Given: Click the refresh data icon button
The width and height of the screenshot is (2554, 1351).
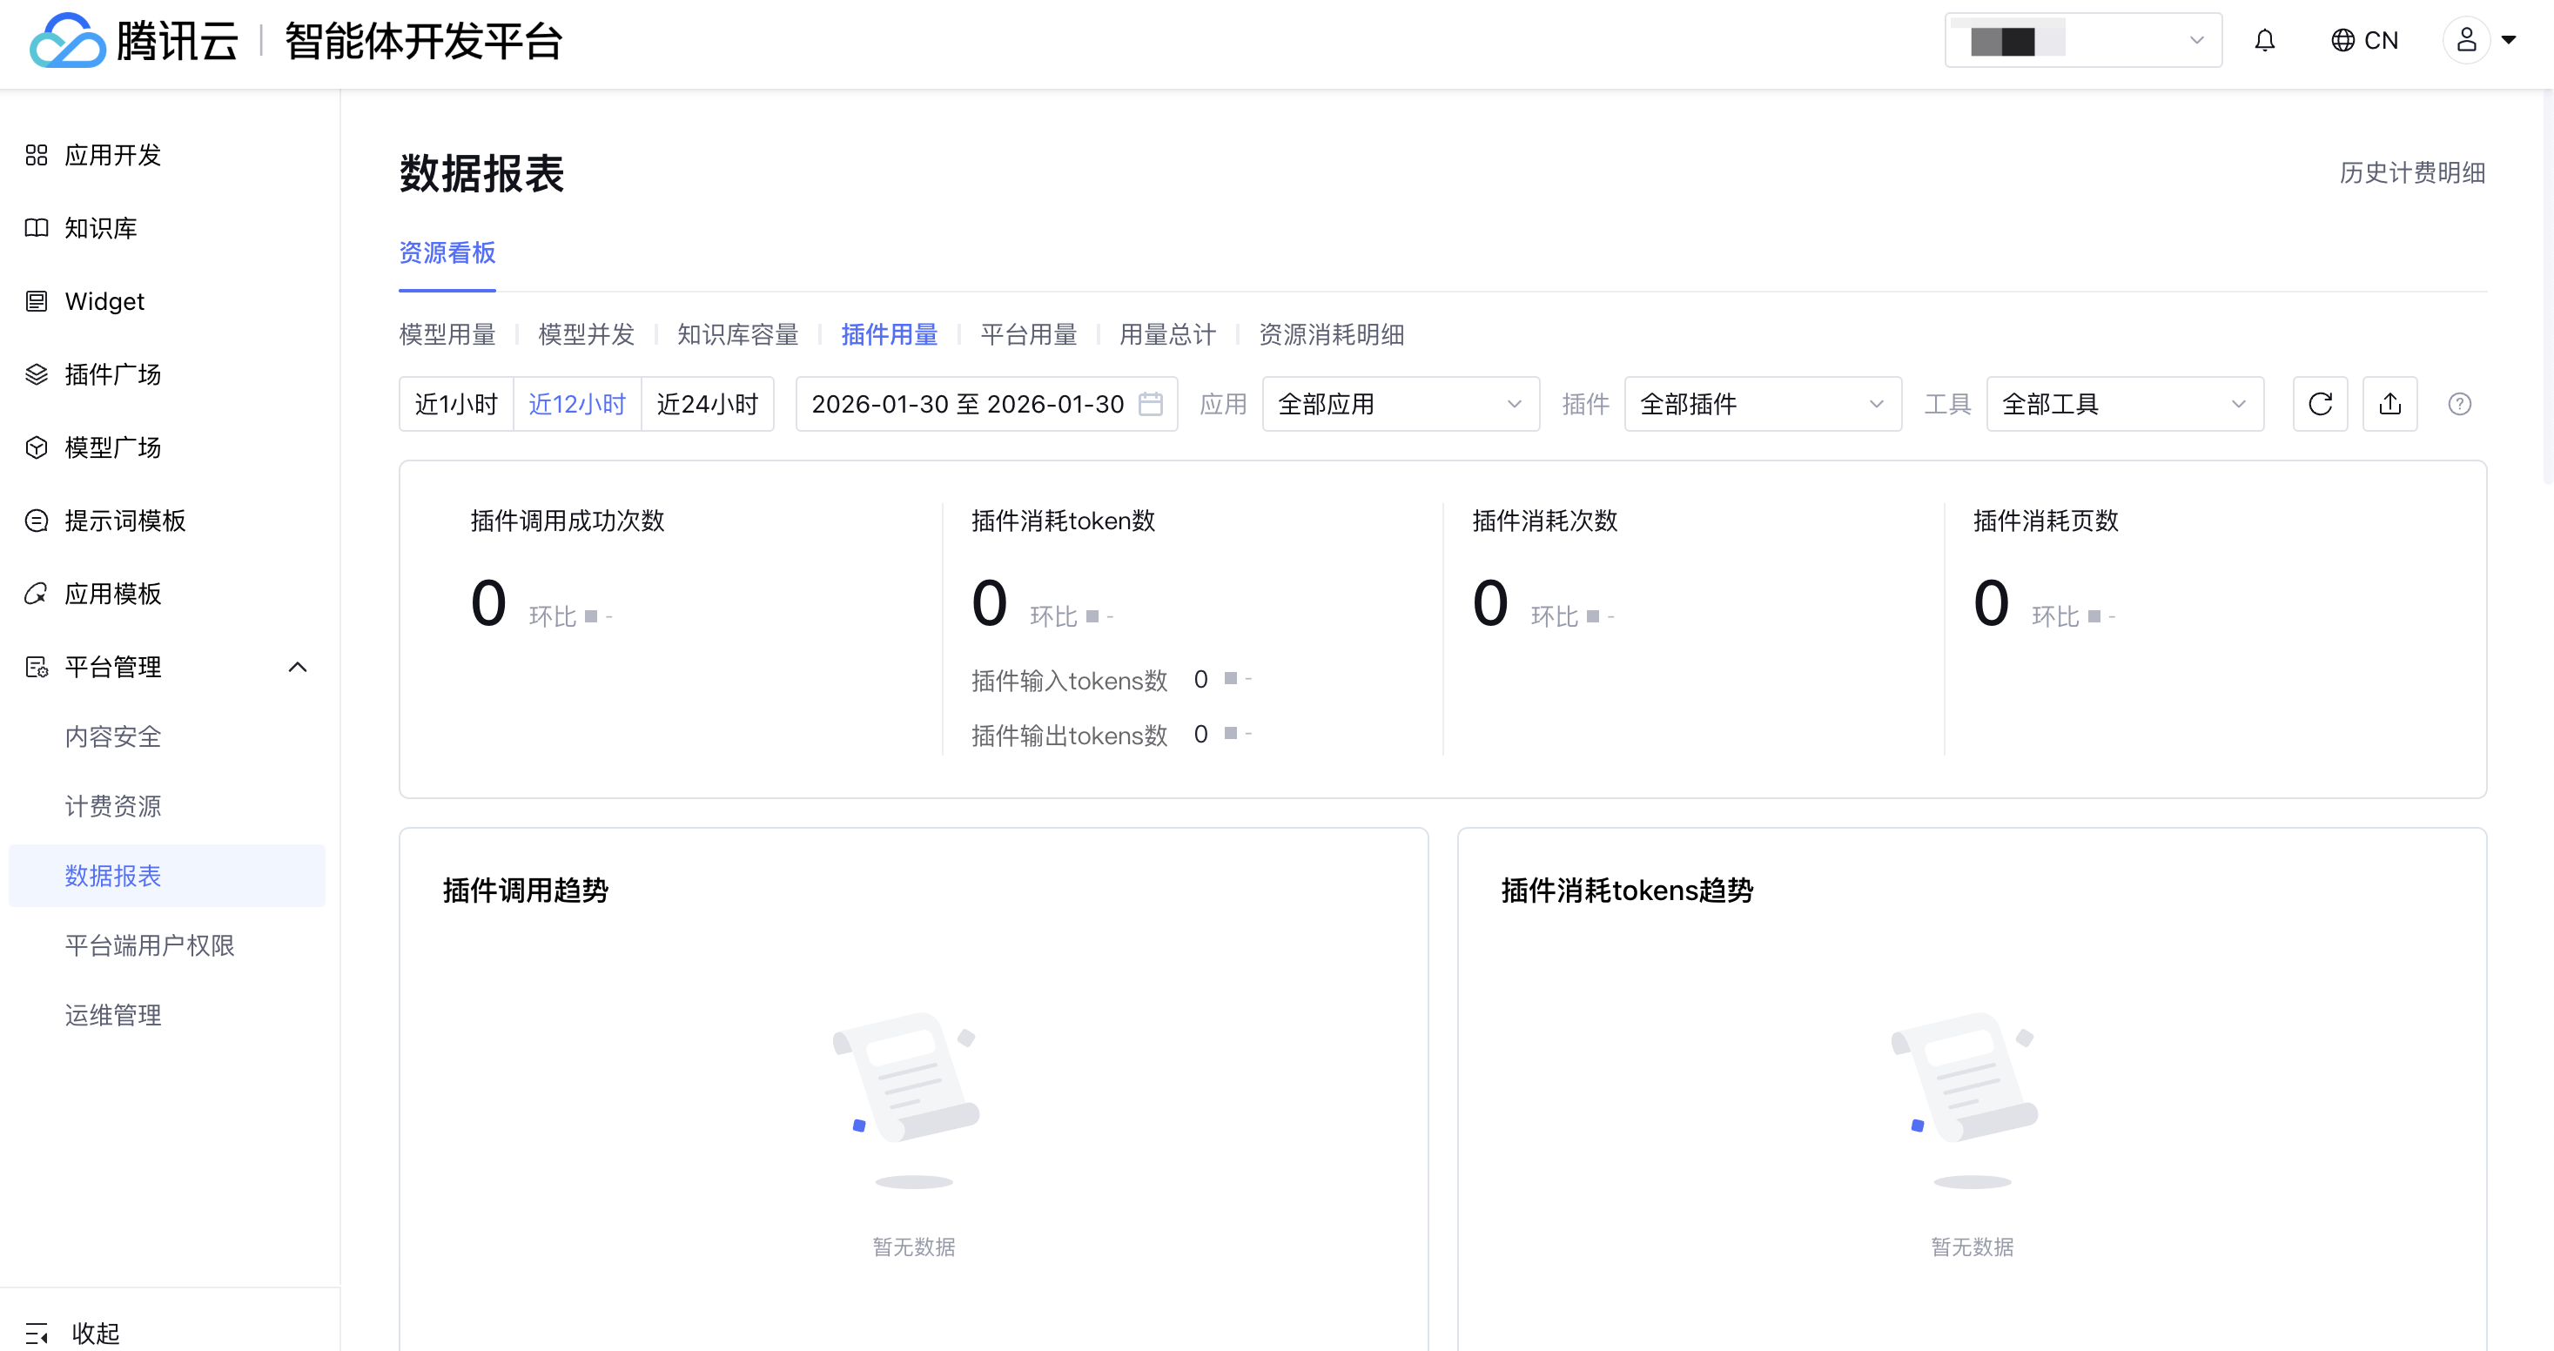Looking at the screenshot, I should coord(2320,403).
